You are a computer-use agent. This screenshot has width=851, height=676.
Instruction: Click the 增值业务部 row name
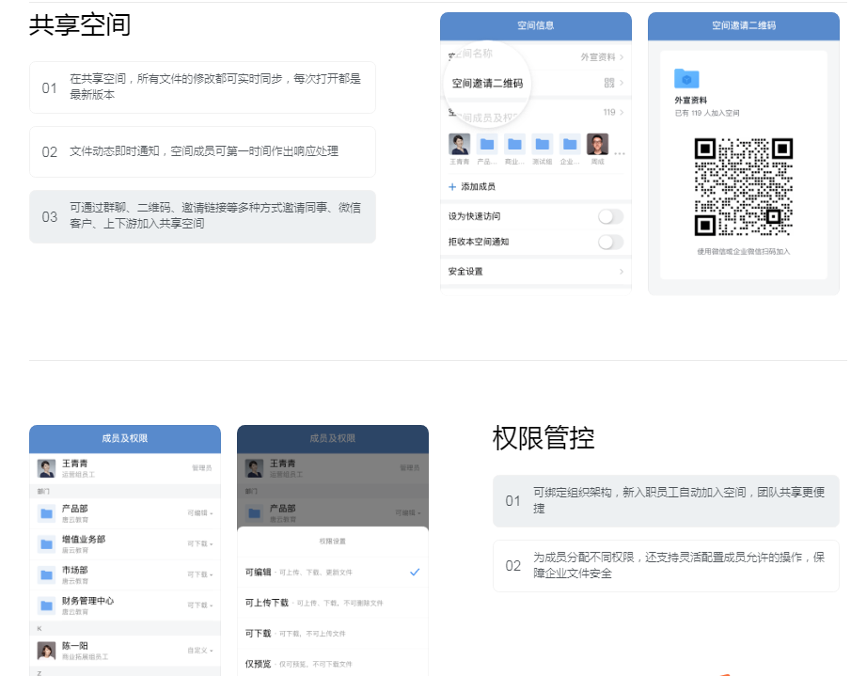point(84,539)
